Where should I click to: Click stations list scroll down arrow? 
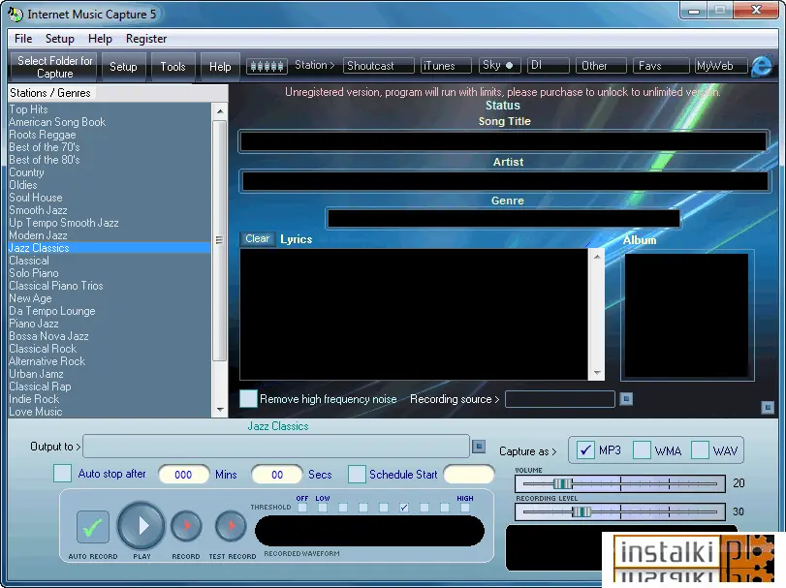tap(220, 410)
